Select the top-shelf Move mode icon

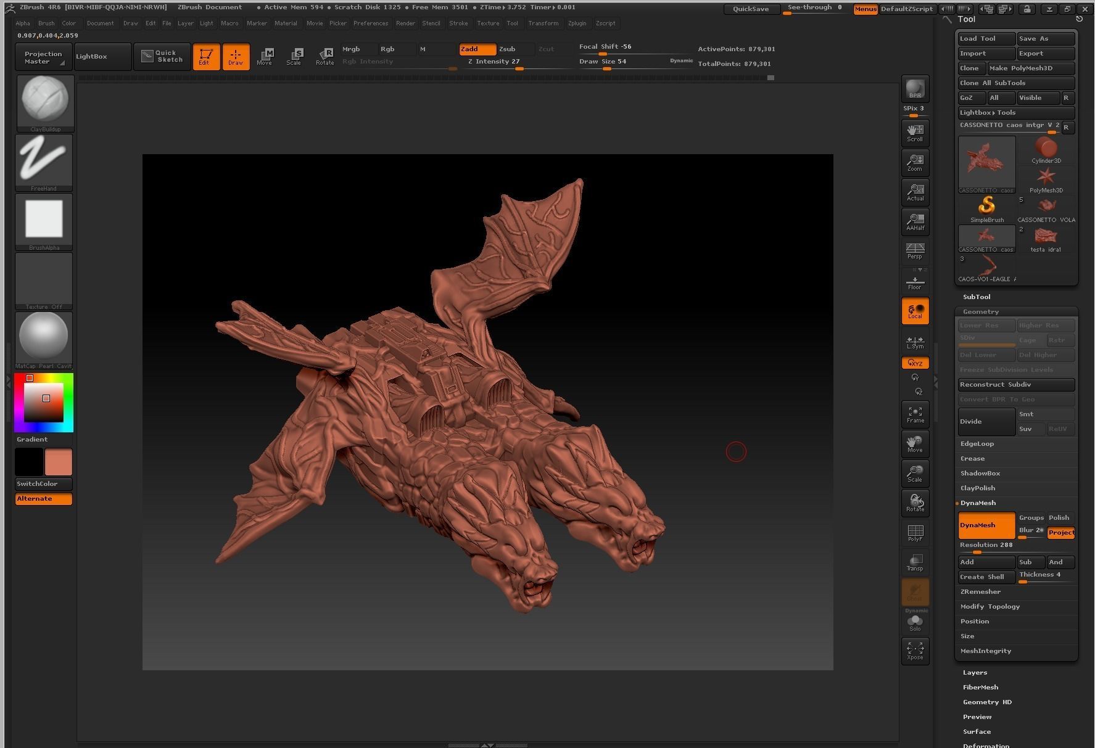[x=265, y=56]
